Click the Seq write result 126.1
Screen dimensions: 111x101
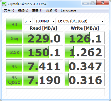pyautogui.click(x=85, y=38)
